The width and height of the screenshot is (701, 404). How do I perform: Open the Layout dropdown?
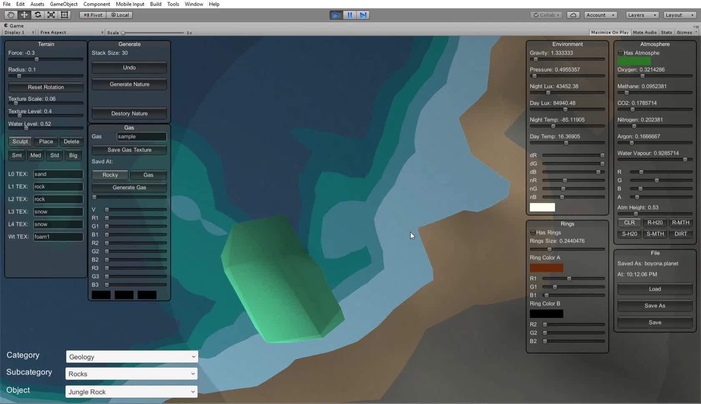679,15
